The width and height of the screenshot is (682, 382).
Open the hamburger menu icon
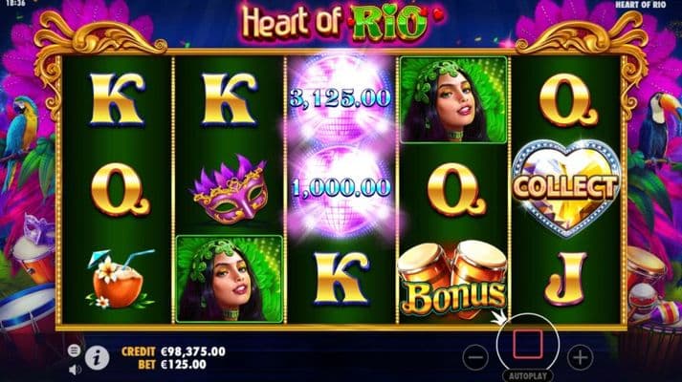click(74, 350)
